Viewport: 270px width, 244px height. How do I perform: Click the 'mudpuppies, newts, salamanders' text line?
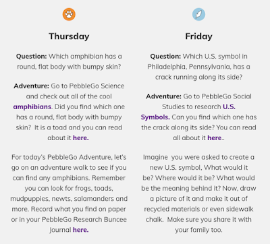coord(69,199)
